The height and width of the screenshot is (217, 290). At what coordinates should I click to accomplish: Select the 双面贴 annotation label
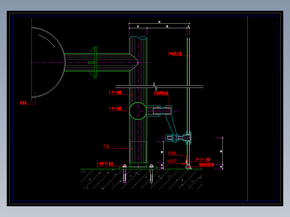coord(172,153)
